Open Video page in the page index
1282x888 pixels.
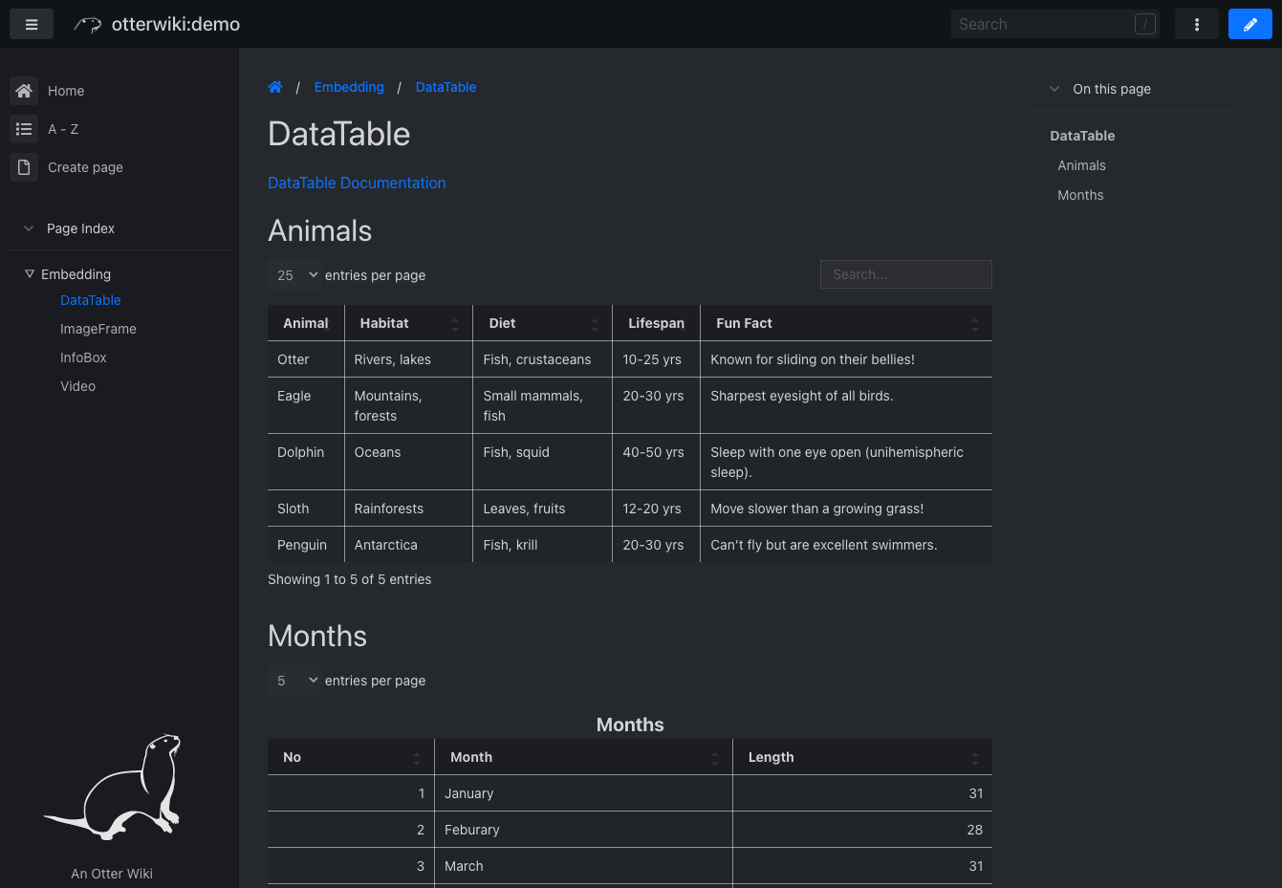[77, 386]
